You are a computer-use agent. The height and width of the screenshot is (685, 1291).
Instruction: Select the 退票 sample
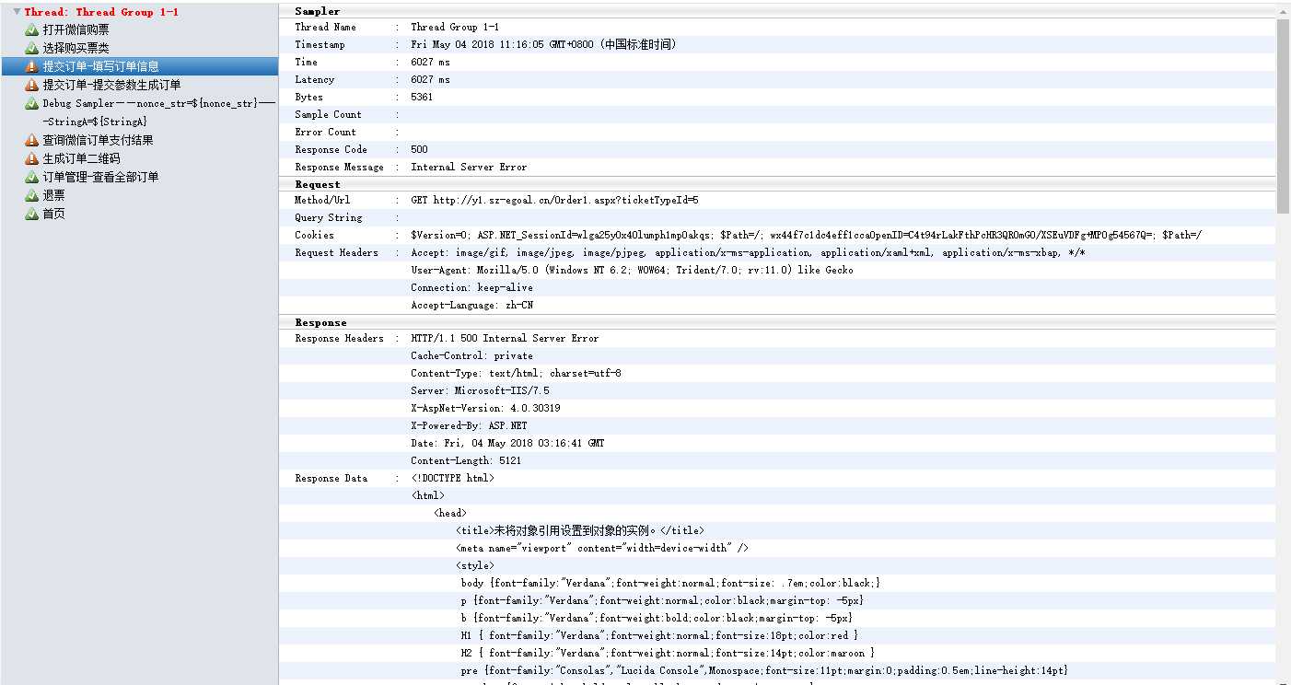coord(53,195)
